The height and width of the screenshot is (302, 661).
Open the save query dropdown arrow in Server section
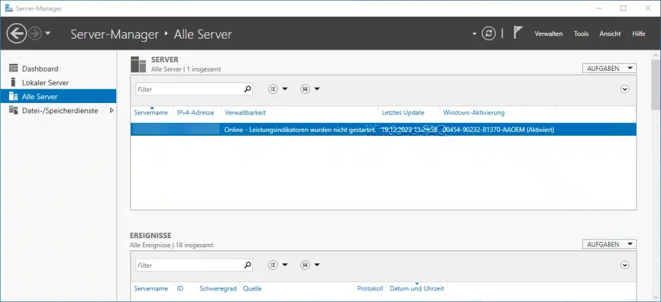(x=317, y=89)
